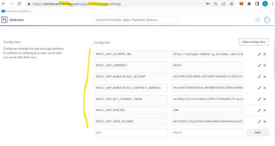This screenshot has width=275, height=146.
Task: Delete REACT_APP_CURRENCY config var
Action: 265,66
